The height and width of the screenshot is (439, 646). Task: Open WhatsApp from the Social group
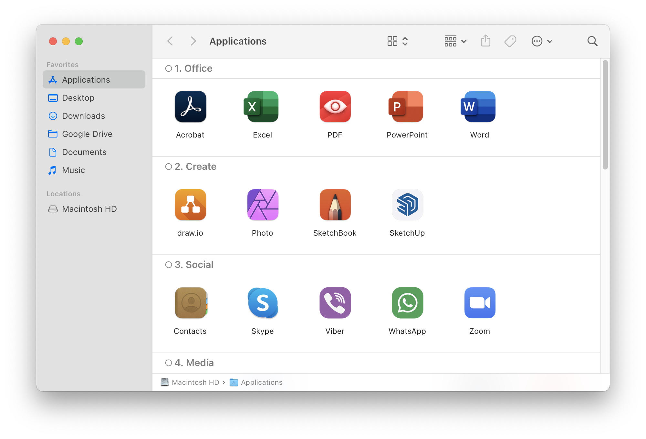click(x=407, y=303)
